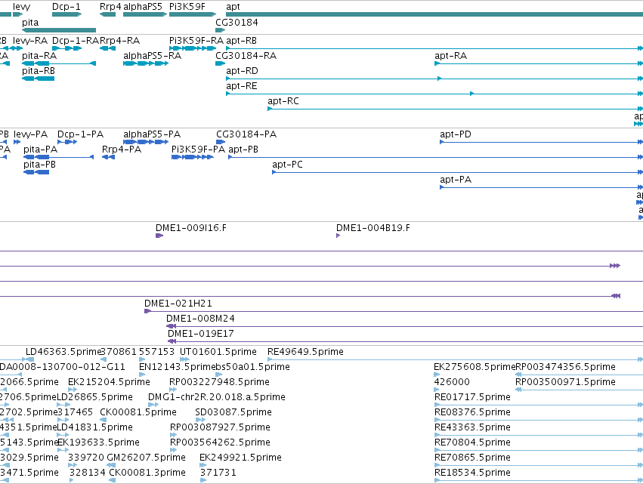
Task: Click the CG30184-PA protein label
Action: click(x=246, y=134)
